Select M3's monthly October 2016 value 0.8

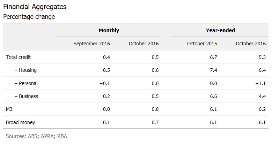155,109
